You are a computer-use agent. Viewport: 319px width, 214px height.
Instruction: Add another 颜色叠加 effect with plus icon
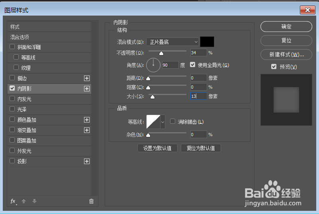87,120
